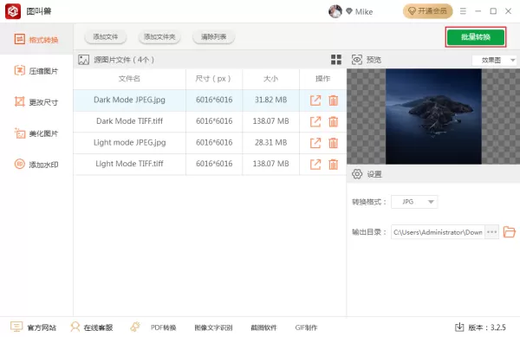Open the 截图软件 screenshot software link

click(263, 327)
